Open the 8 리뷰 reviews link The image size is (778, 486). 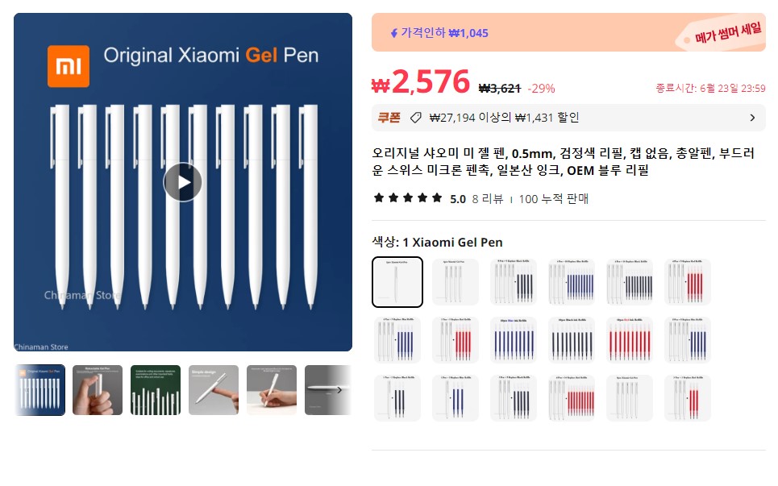click(487, 199)
